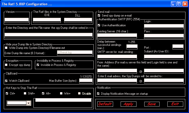Uncheck the Use Authentification checkbox
This screenshot has height=113, width=189.
(x=99, y=25)
